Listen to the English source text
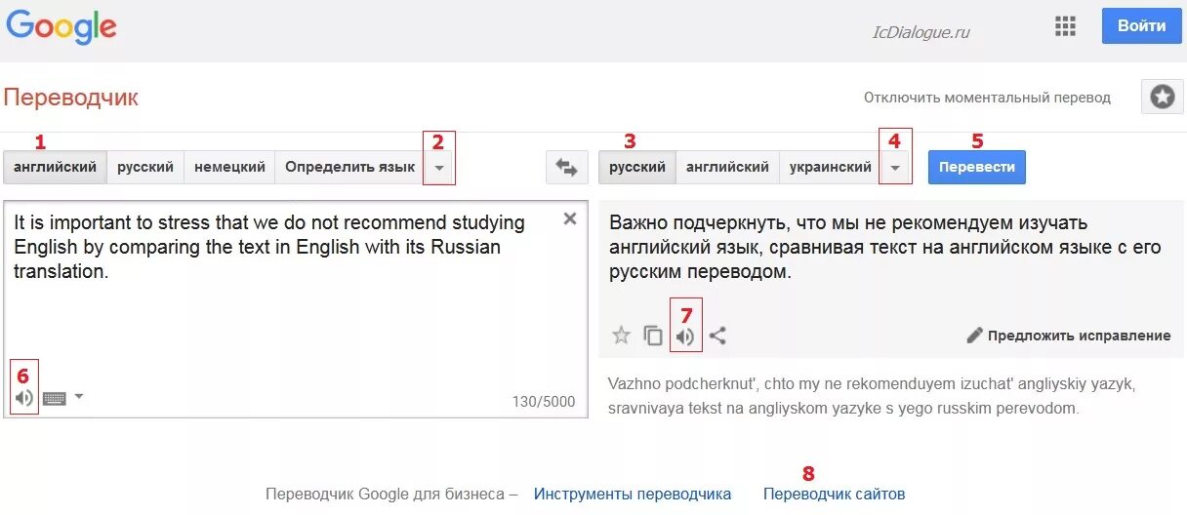The width and height of the screenshot is (1187, 515). (24, 398)
